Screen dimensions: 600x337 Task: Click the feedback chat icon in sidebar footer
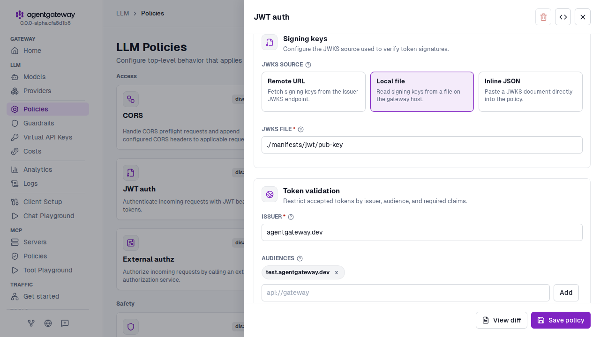tap(65, 323)
